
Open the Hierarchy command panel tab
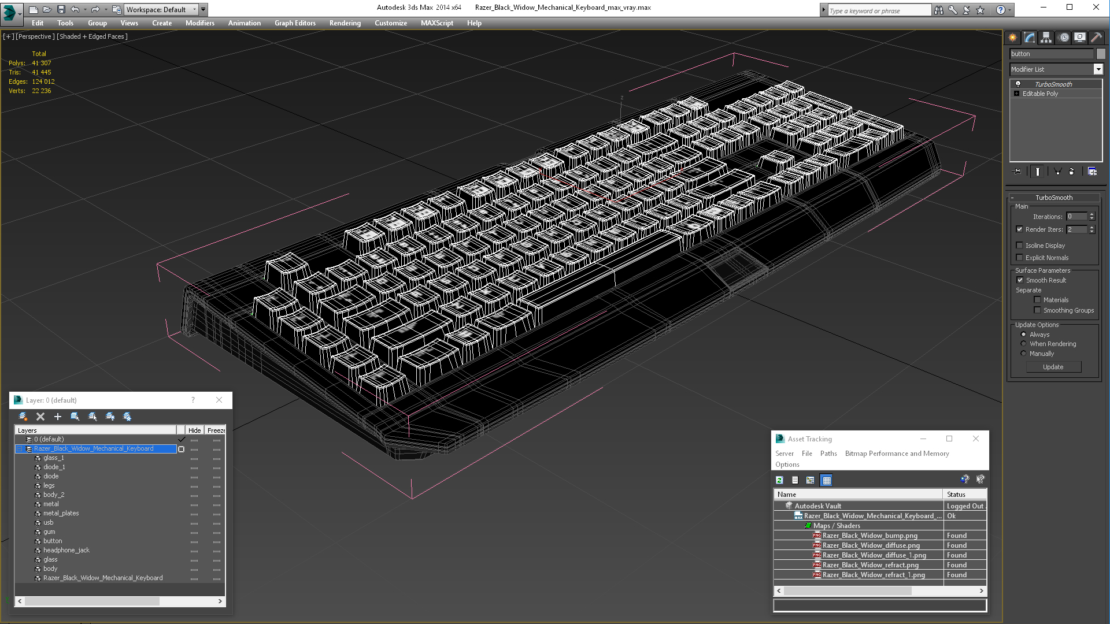(1046, 38)
